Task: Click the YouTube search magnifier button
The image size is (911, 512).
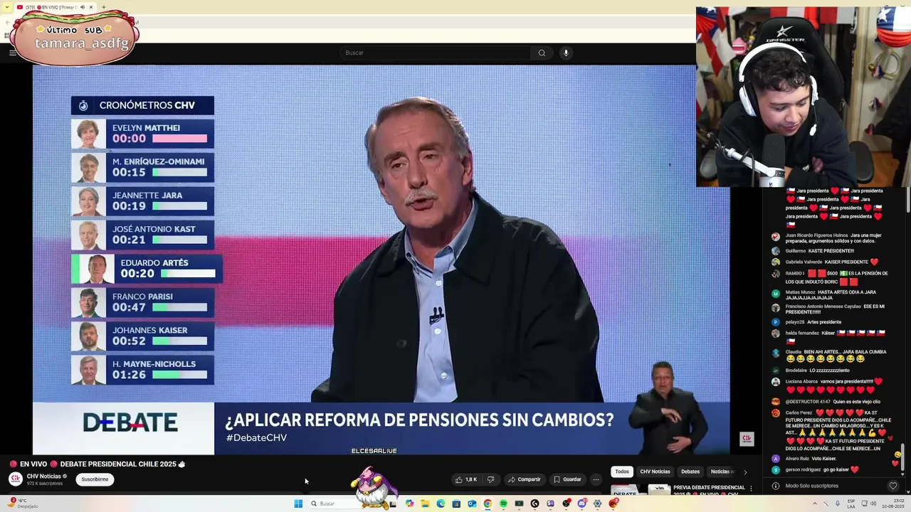Action: pyautogui.click(x=542, y=53)
